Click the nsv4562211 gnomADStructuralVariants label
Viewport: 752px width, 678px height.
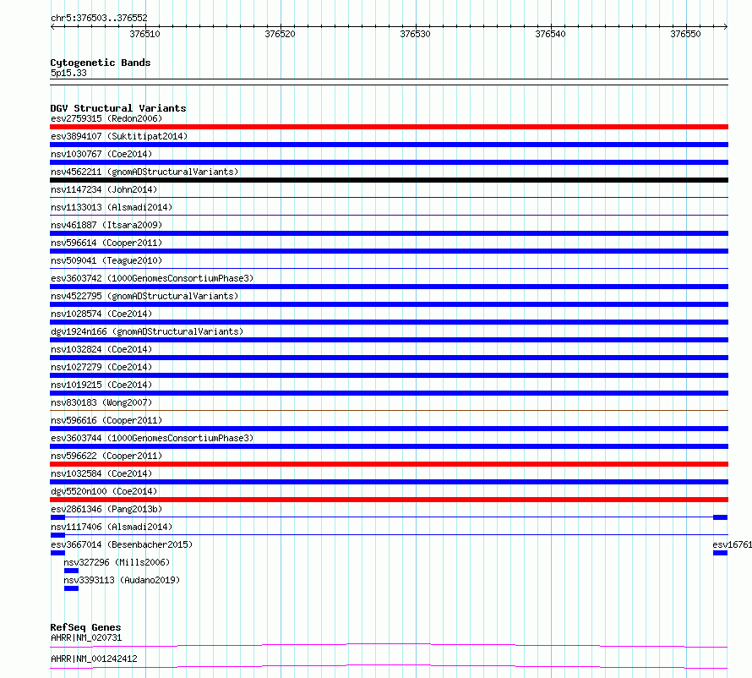coord(144,172)
